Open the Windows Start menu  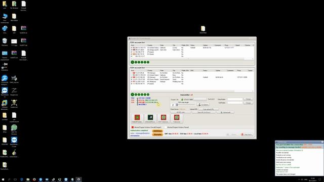point(3,179)
